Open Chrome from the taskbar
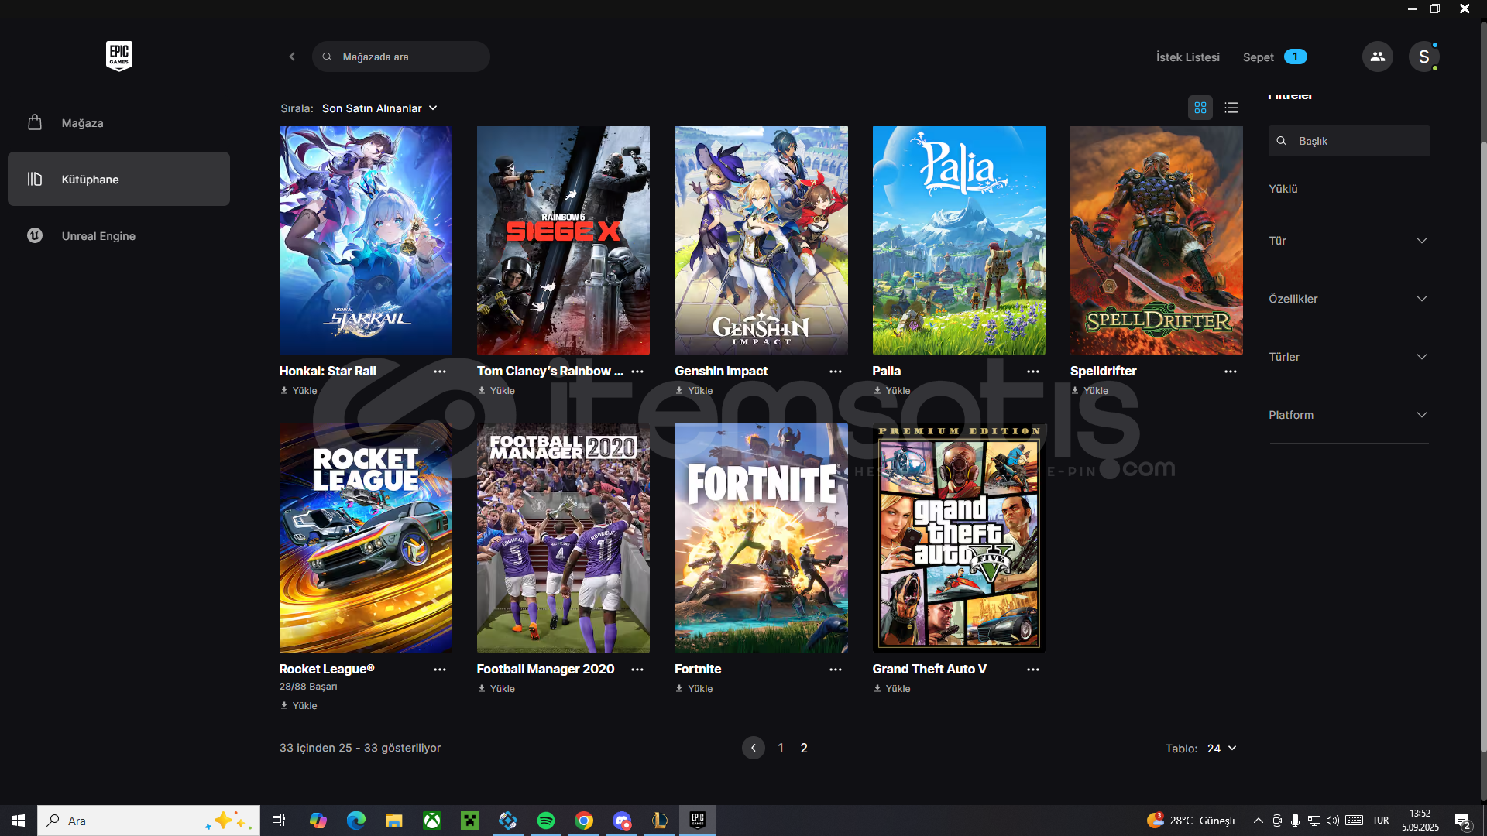1487x836 pixels. click(x=584, y=821)
